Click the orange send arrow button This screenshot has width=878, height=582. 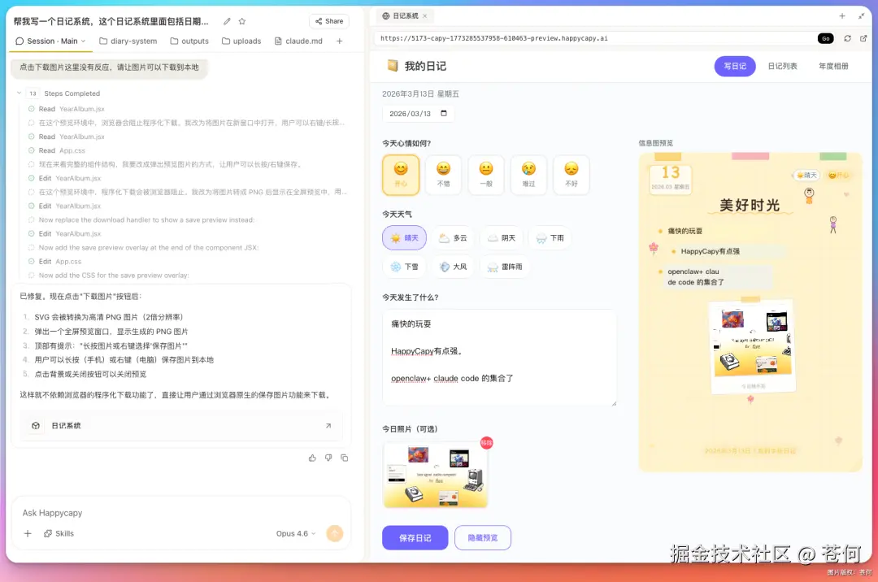(x=334, y=533)
